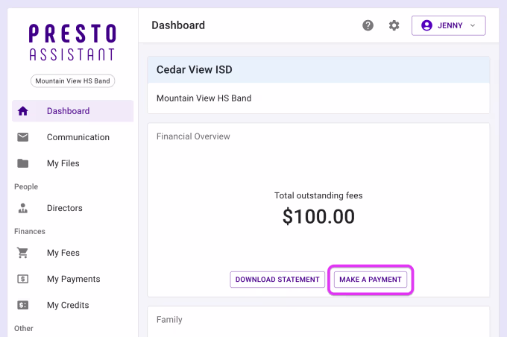
Task: Select Communication in the sidebar menu
Action: [78, 137]
